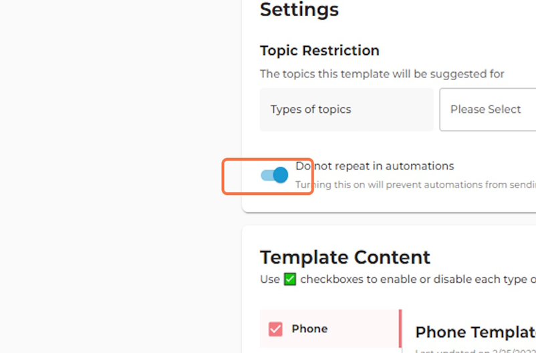536x353 pixels.
Task: Click the checkboxes to enable or disable instruction
Action: (418, 279)
